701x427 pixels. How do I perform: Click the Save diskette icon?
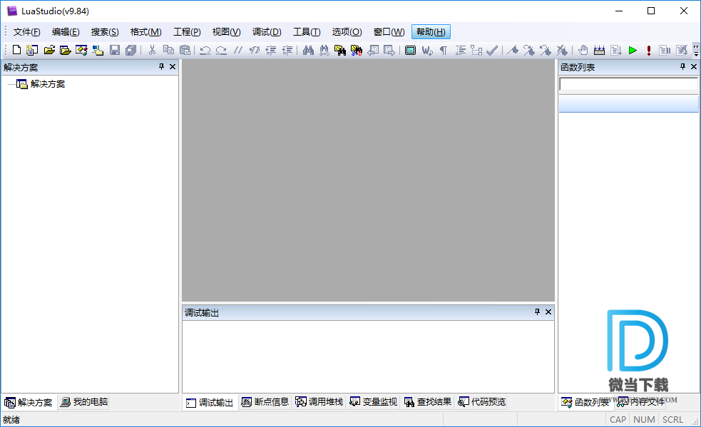(x=114, y=50)
